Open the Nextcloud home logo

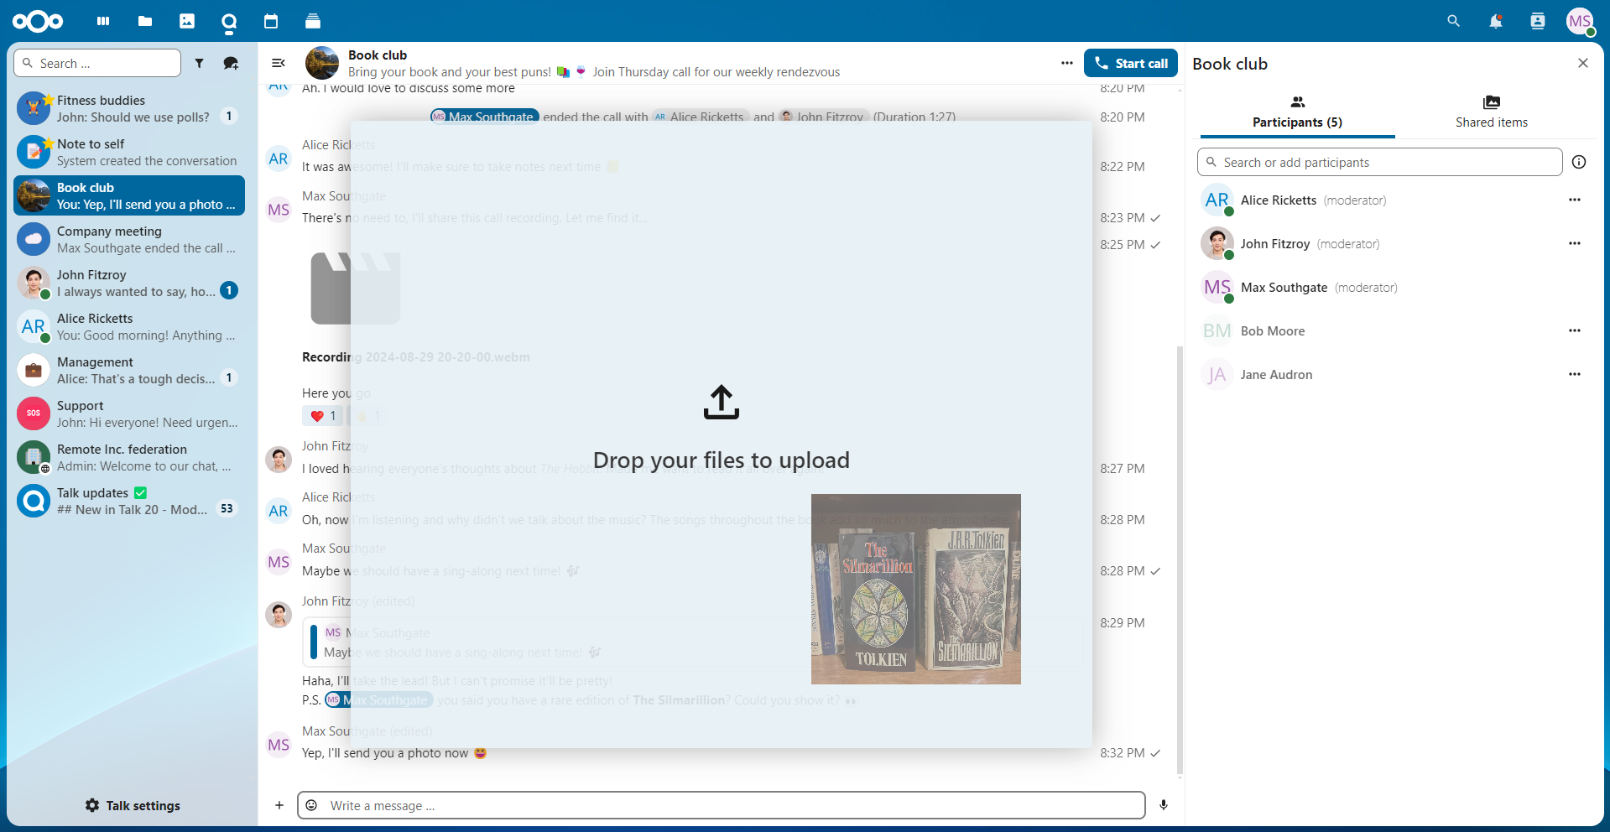[x=38, y=21]
